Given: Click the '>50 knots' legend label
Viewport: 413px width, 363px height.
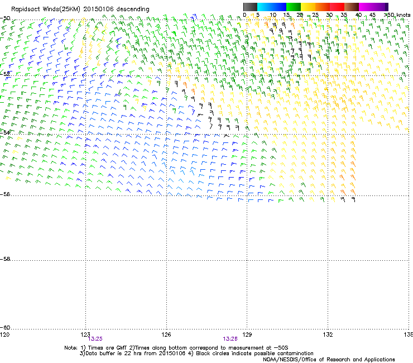Looking at the screenshot, I should click(397, 15).
